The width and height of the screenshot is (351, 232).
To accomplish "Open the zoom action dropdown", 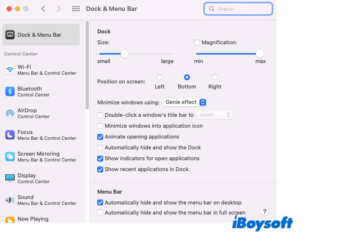I will pos(215,115).
